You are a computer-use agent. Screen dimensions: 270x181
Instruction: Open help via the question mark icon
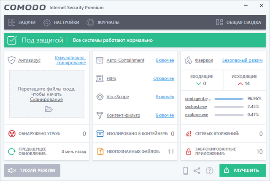pyautogui.click(x=209, y=170)
